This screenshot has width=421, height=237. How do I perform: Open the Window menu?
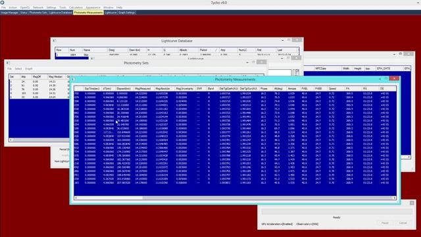pyautogui.click(x=109, y=7)
